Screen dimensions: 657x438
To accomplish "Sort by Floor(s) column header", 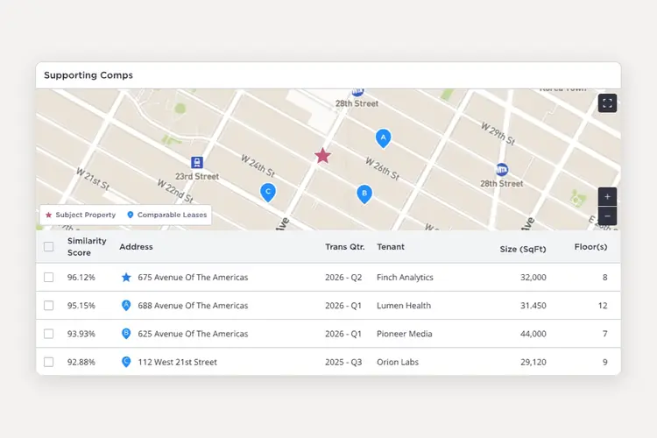I will pos(590,247).
